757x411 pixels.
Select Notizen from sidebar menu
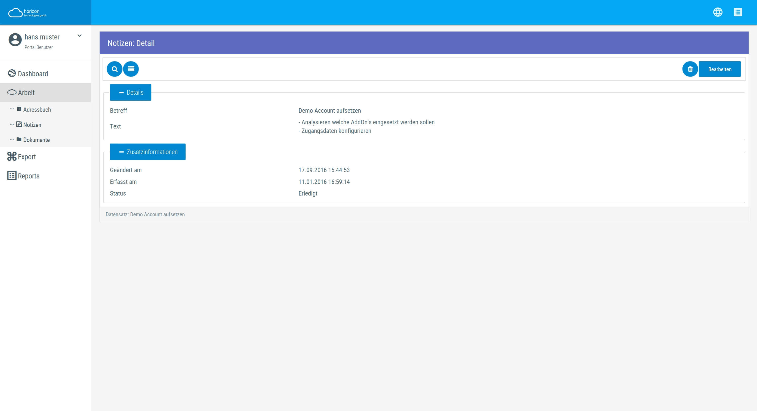[x=32, y=124]
